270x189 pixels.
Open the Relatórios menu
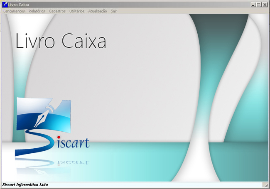click(x=37, y=11)
